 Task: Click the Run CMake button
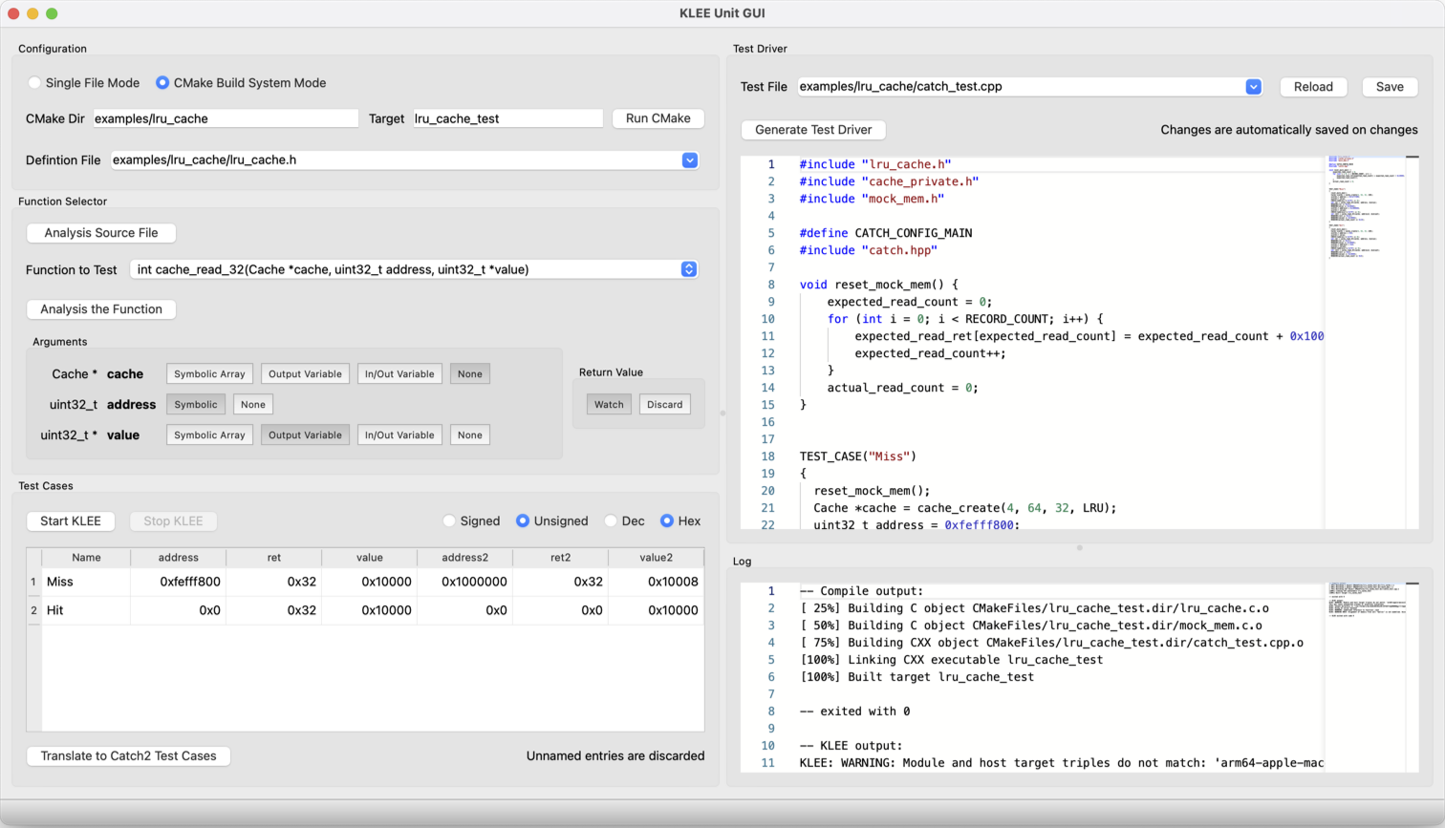pos(658,118)
